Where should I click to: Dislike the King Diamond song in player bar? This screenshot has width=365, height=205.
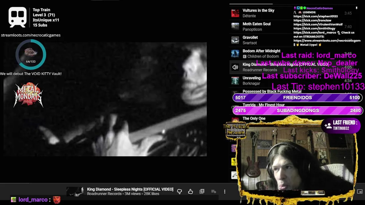pyautogui.click(x=179, y=192)
